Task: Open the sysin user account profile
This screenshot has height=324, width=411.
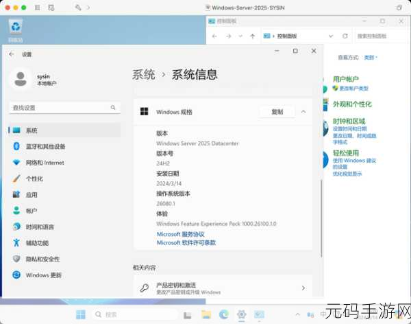Action: (34, 80)
